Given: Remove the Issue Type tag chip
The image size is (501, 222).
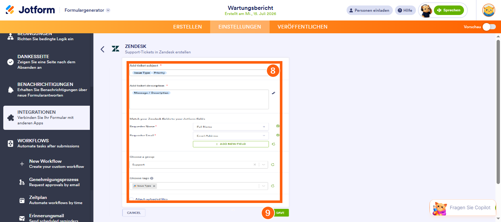Looking at the screenshot, I should (154, 186).
